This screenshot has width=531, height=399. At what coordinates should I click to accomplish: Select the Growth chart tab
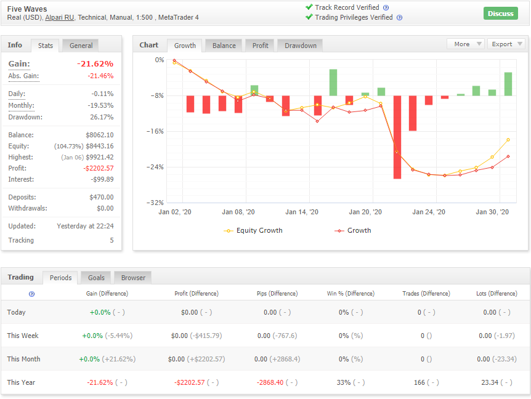pyautogui.click(x=185, y=46)
